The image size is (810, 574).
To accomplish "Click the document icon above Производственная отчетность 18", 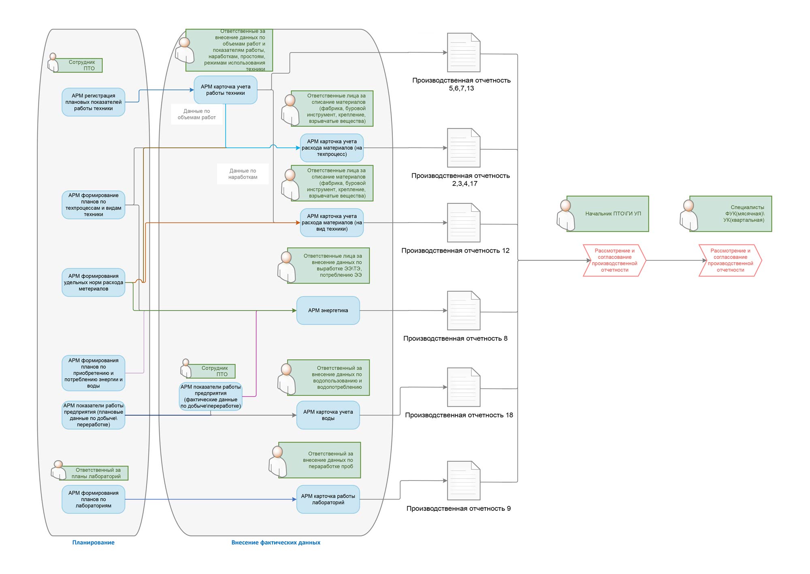I will click(x=463, y=387).
